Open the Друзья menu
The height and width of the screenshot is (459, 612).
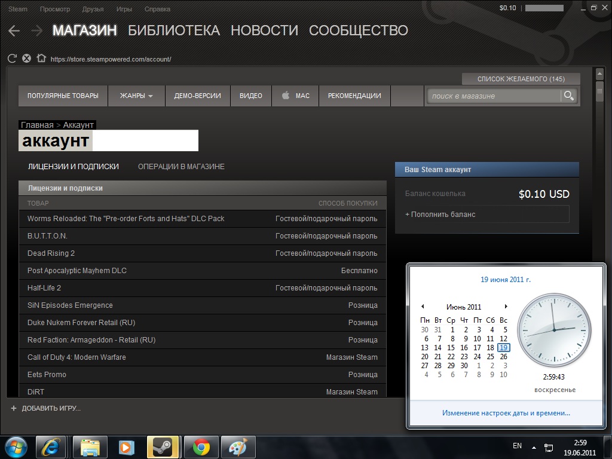93,9
